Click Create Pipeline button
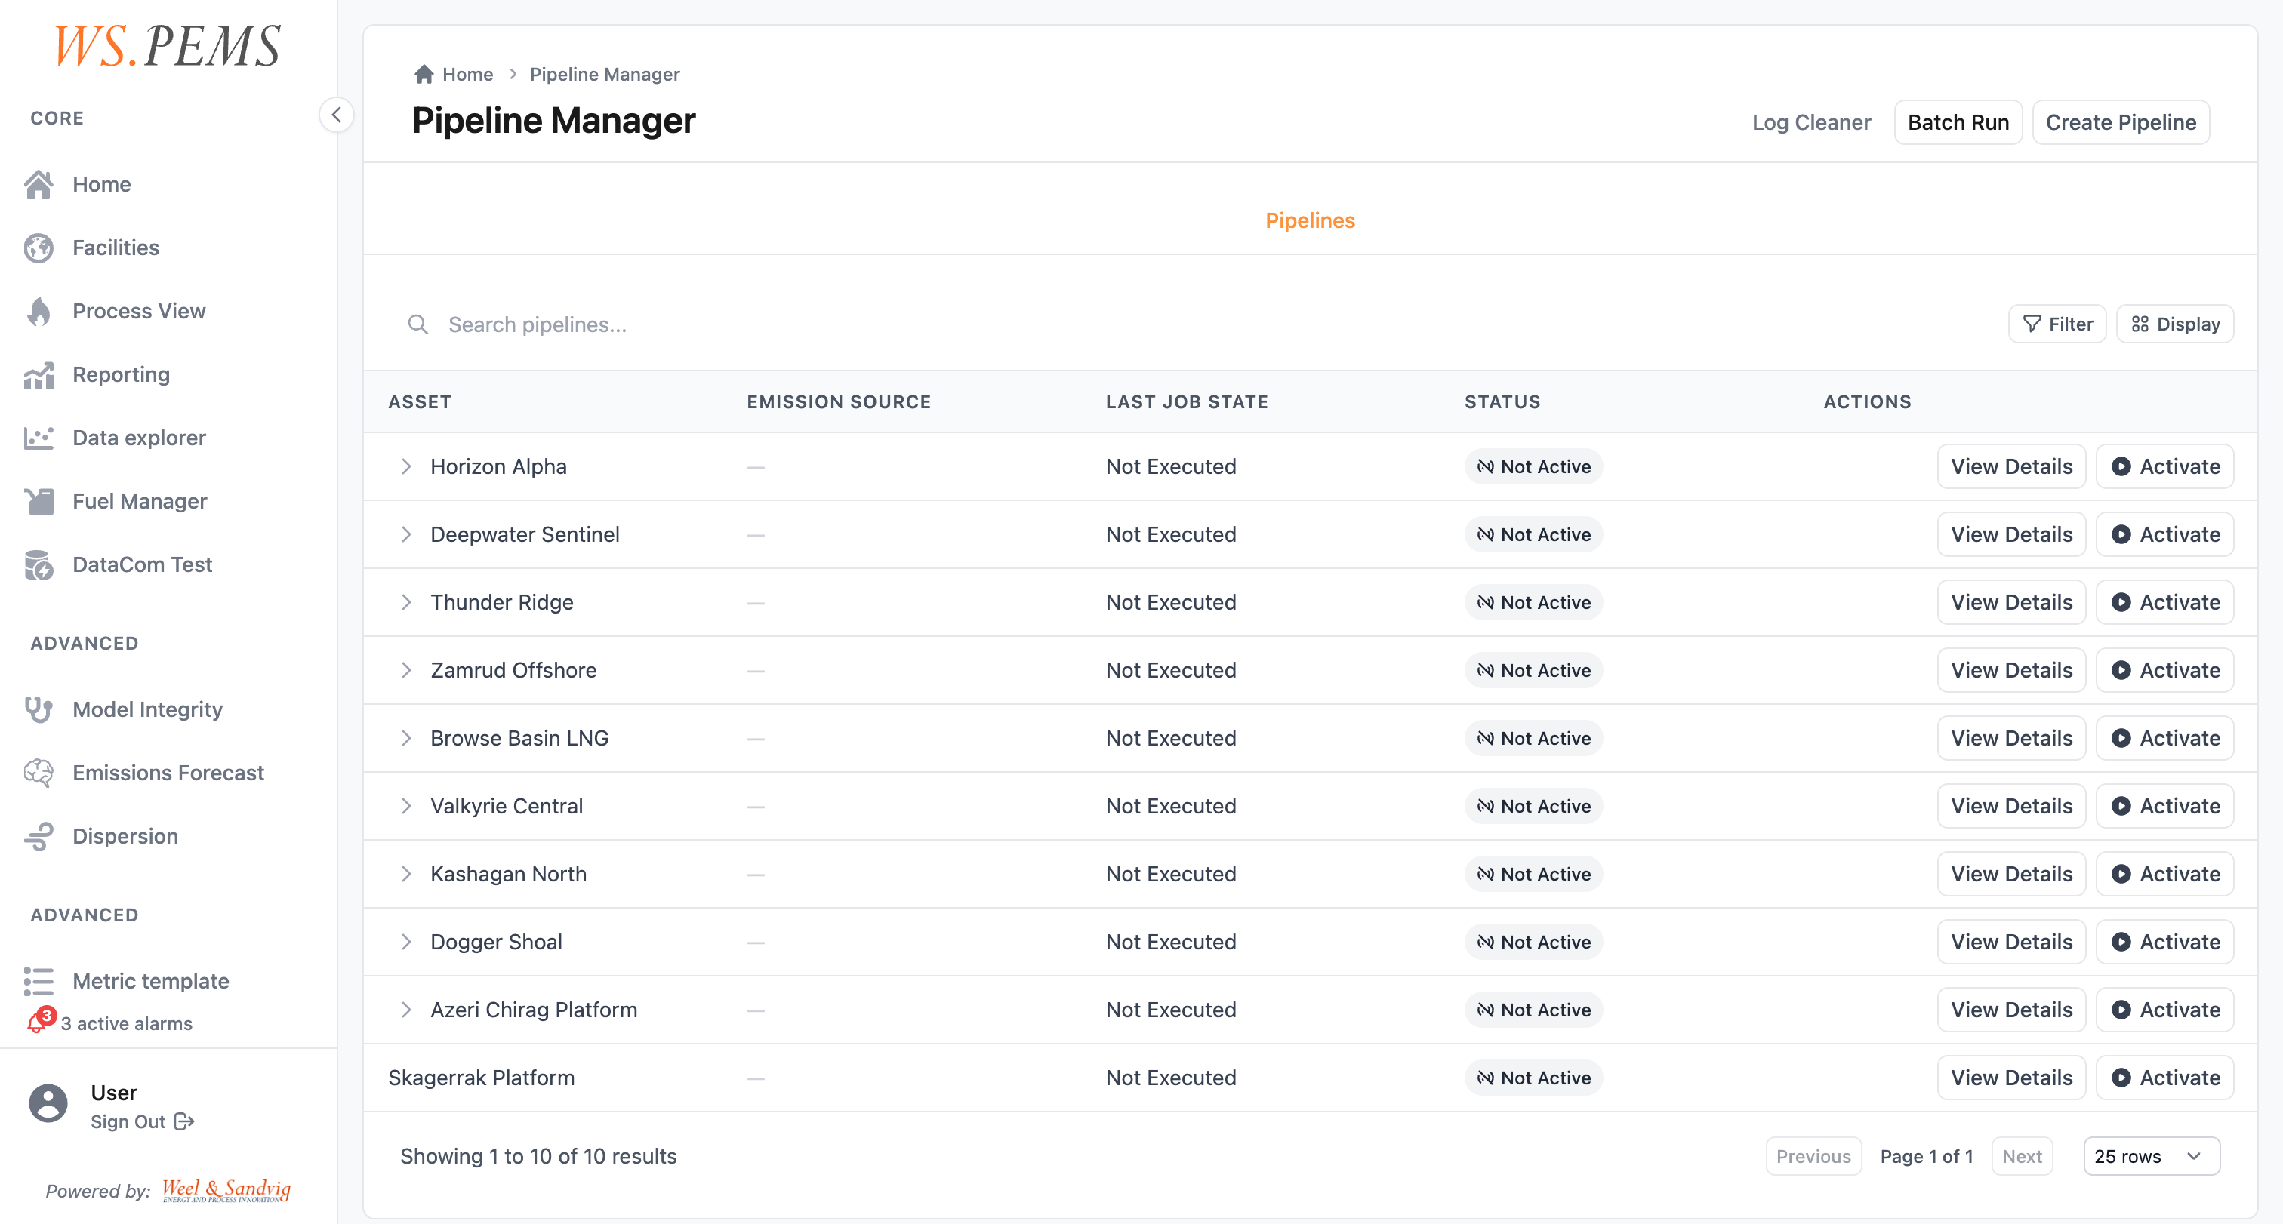Viewport: 2283px width, 1224px height. coord(2120,122)
